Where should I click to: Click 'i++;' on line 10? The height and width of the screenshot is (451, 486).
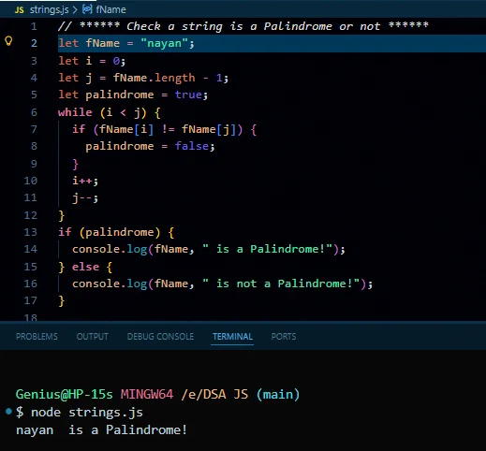[x=85, y=181]
